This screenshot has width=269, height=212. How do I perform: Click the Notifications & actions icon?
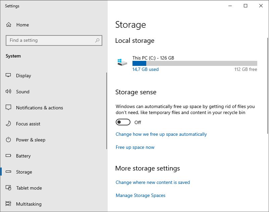tap(8, 107)
